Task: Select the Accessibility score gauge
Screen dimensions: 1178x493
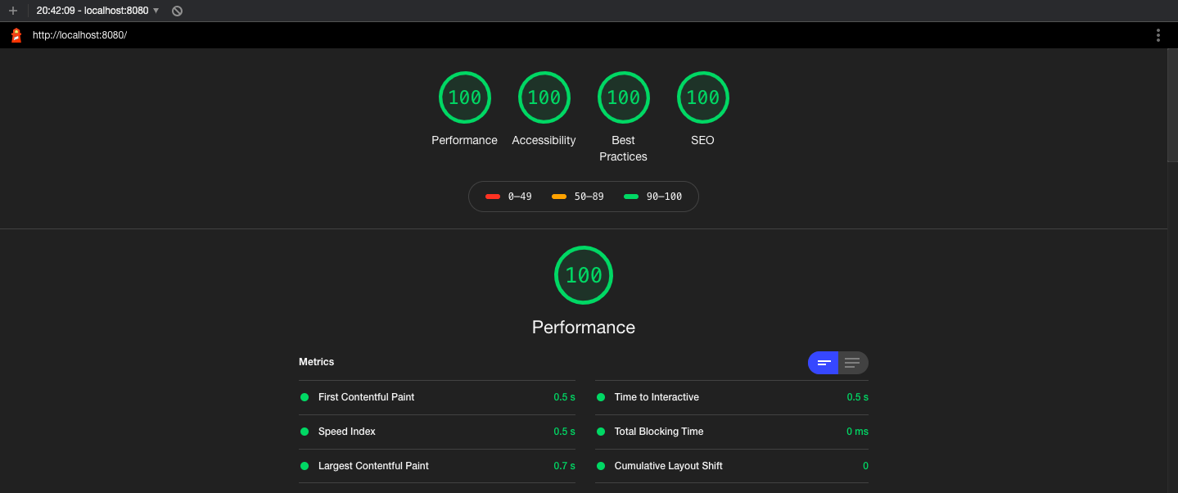Action: [544, 97]
